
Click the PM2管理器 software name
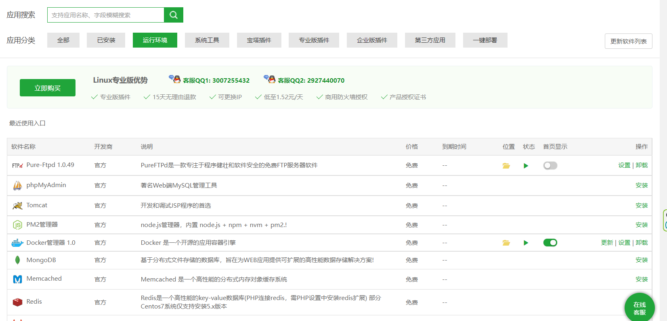pos(42,225)
